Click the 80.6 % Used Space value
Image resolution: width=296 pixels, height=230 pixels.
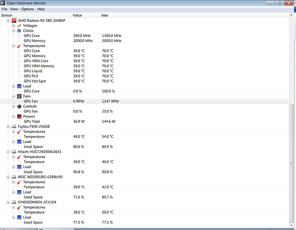pos(79,147)
